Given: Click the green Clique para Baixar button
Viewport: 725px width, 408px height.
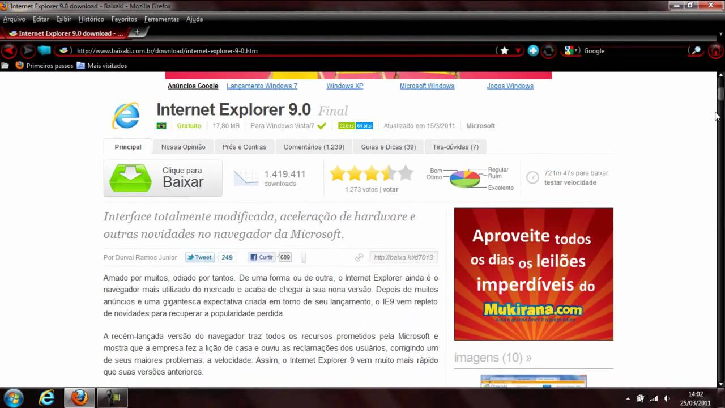Looking at the screenshot, I should [163, 178].
